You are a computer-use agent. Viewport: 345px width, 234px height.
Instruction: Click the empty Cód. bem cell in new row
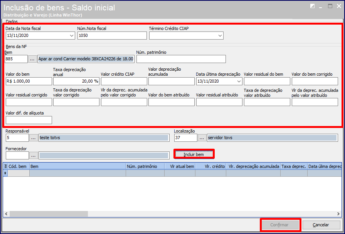(x=19, y=173)
